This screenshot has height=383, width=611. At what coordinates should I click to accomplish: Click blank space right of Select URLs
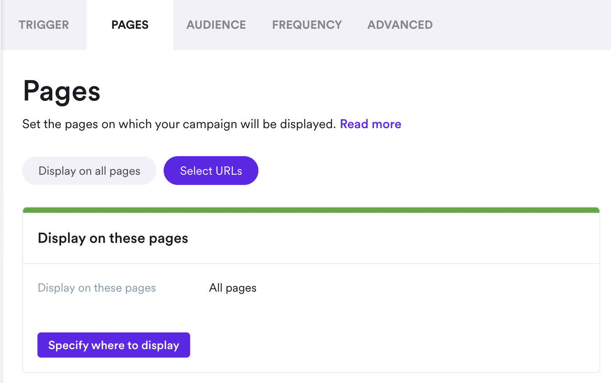tap(418, 171)
